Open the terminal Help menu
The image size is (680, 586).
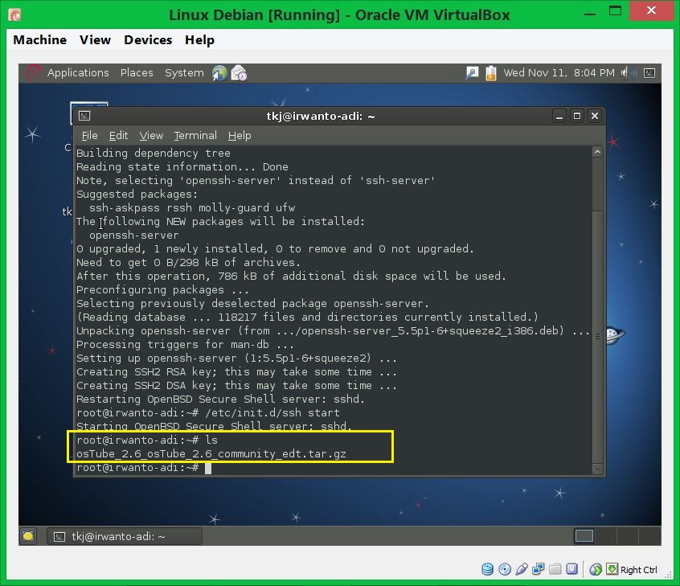240,136
